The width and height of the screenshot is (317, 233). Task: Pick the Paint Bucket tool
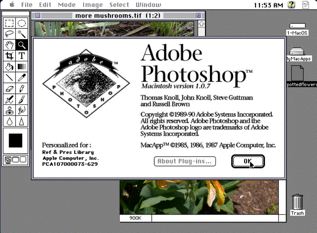click(9, 66)
